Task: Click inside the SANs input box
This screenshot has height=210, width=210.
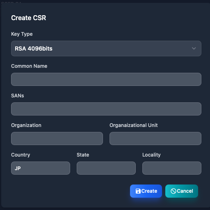Action: (106, 109)
